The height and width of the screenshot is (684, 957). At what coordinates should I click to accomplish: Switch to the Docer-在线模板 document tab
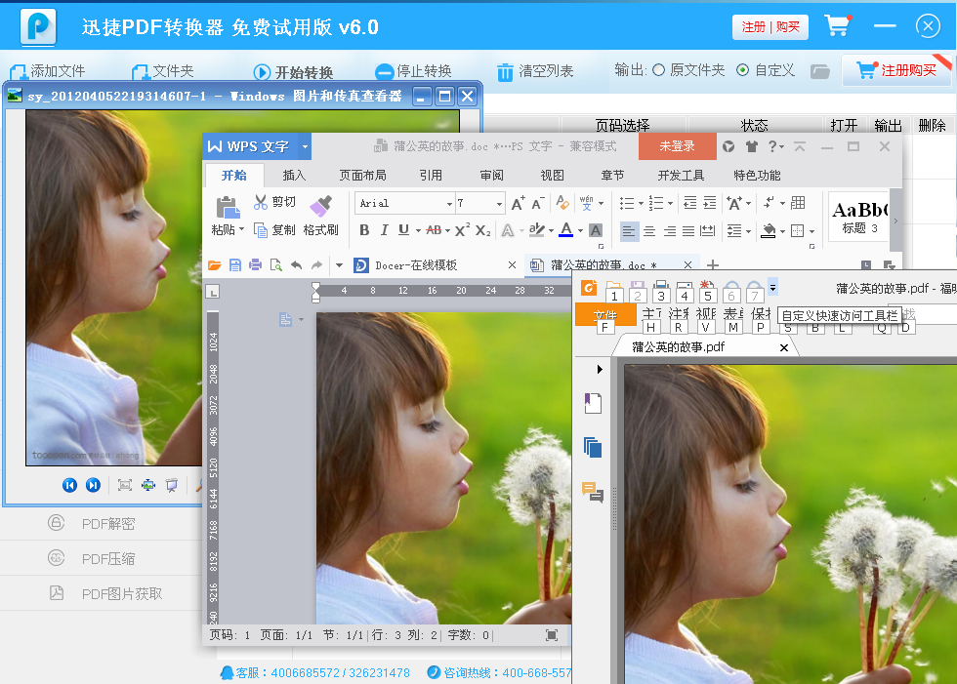tap(415, 265)
